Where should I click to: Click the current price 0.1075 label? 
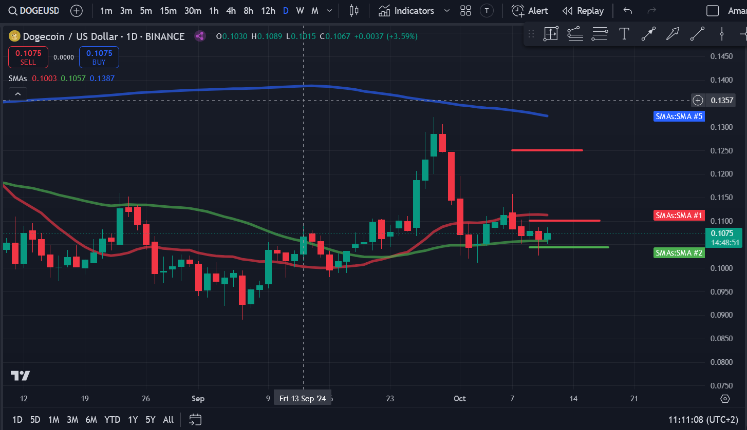724,238
